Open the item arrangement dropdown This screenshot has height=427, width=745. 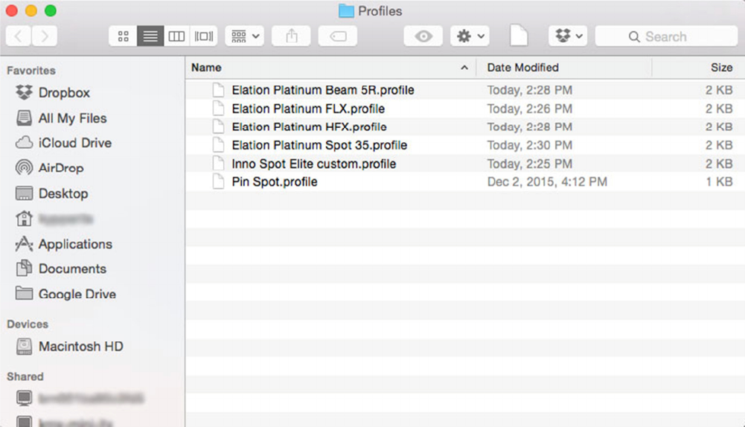245,36
